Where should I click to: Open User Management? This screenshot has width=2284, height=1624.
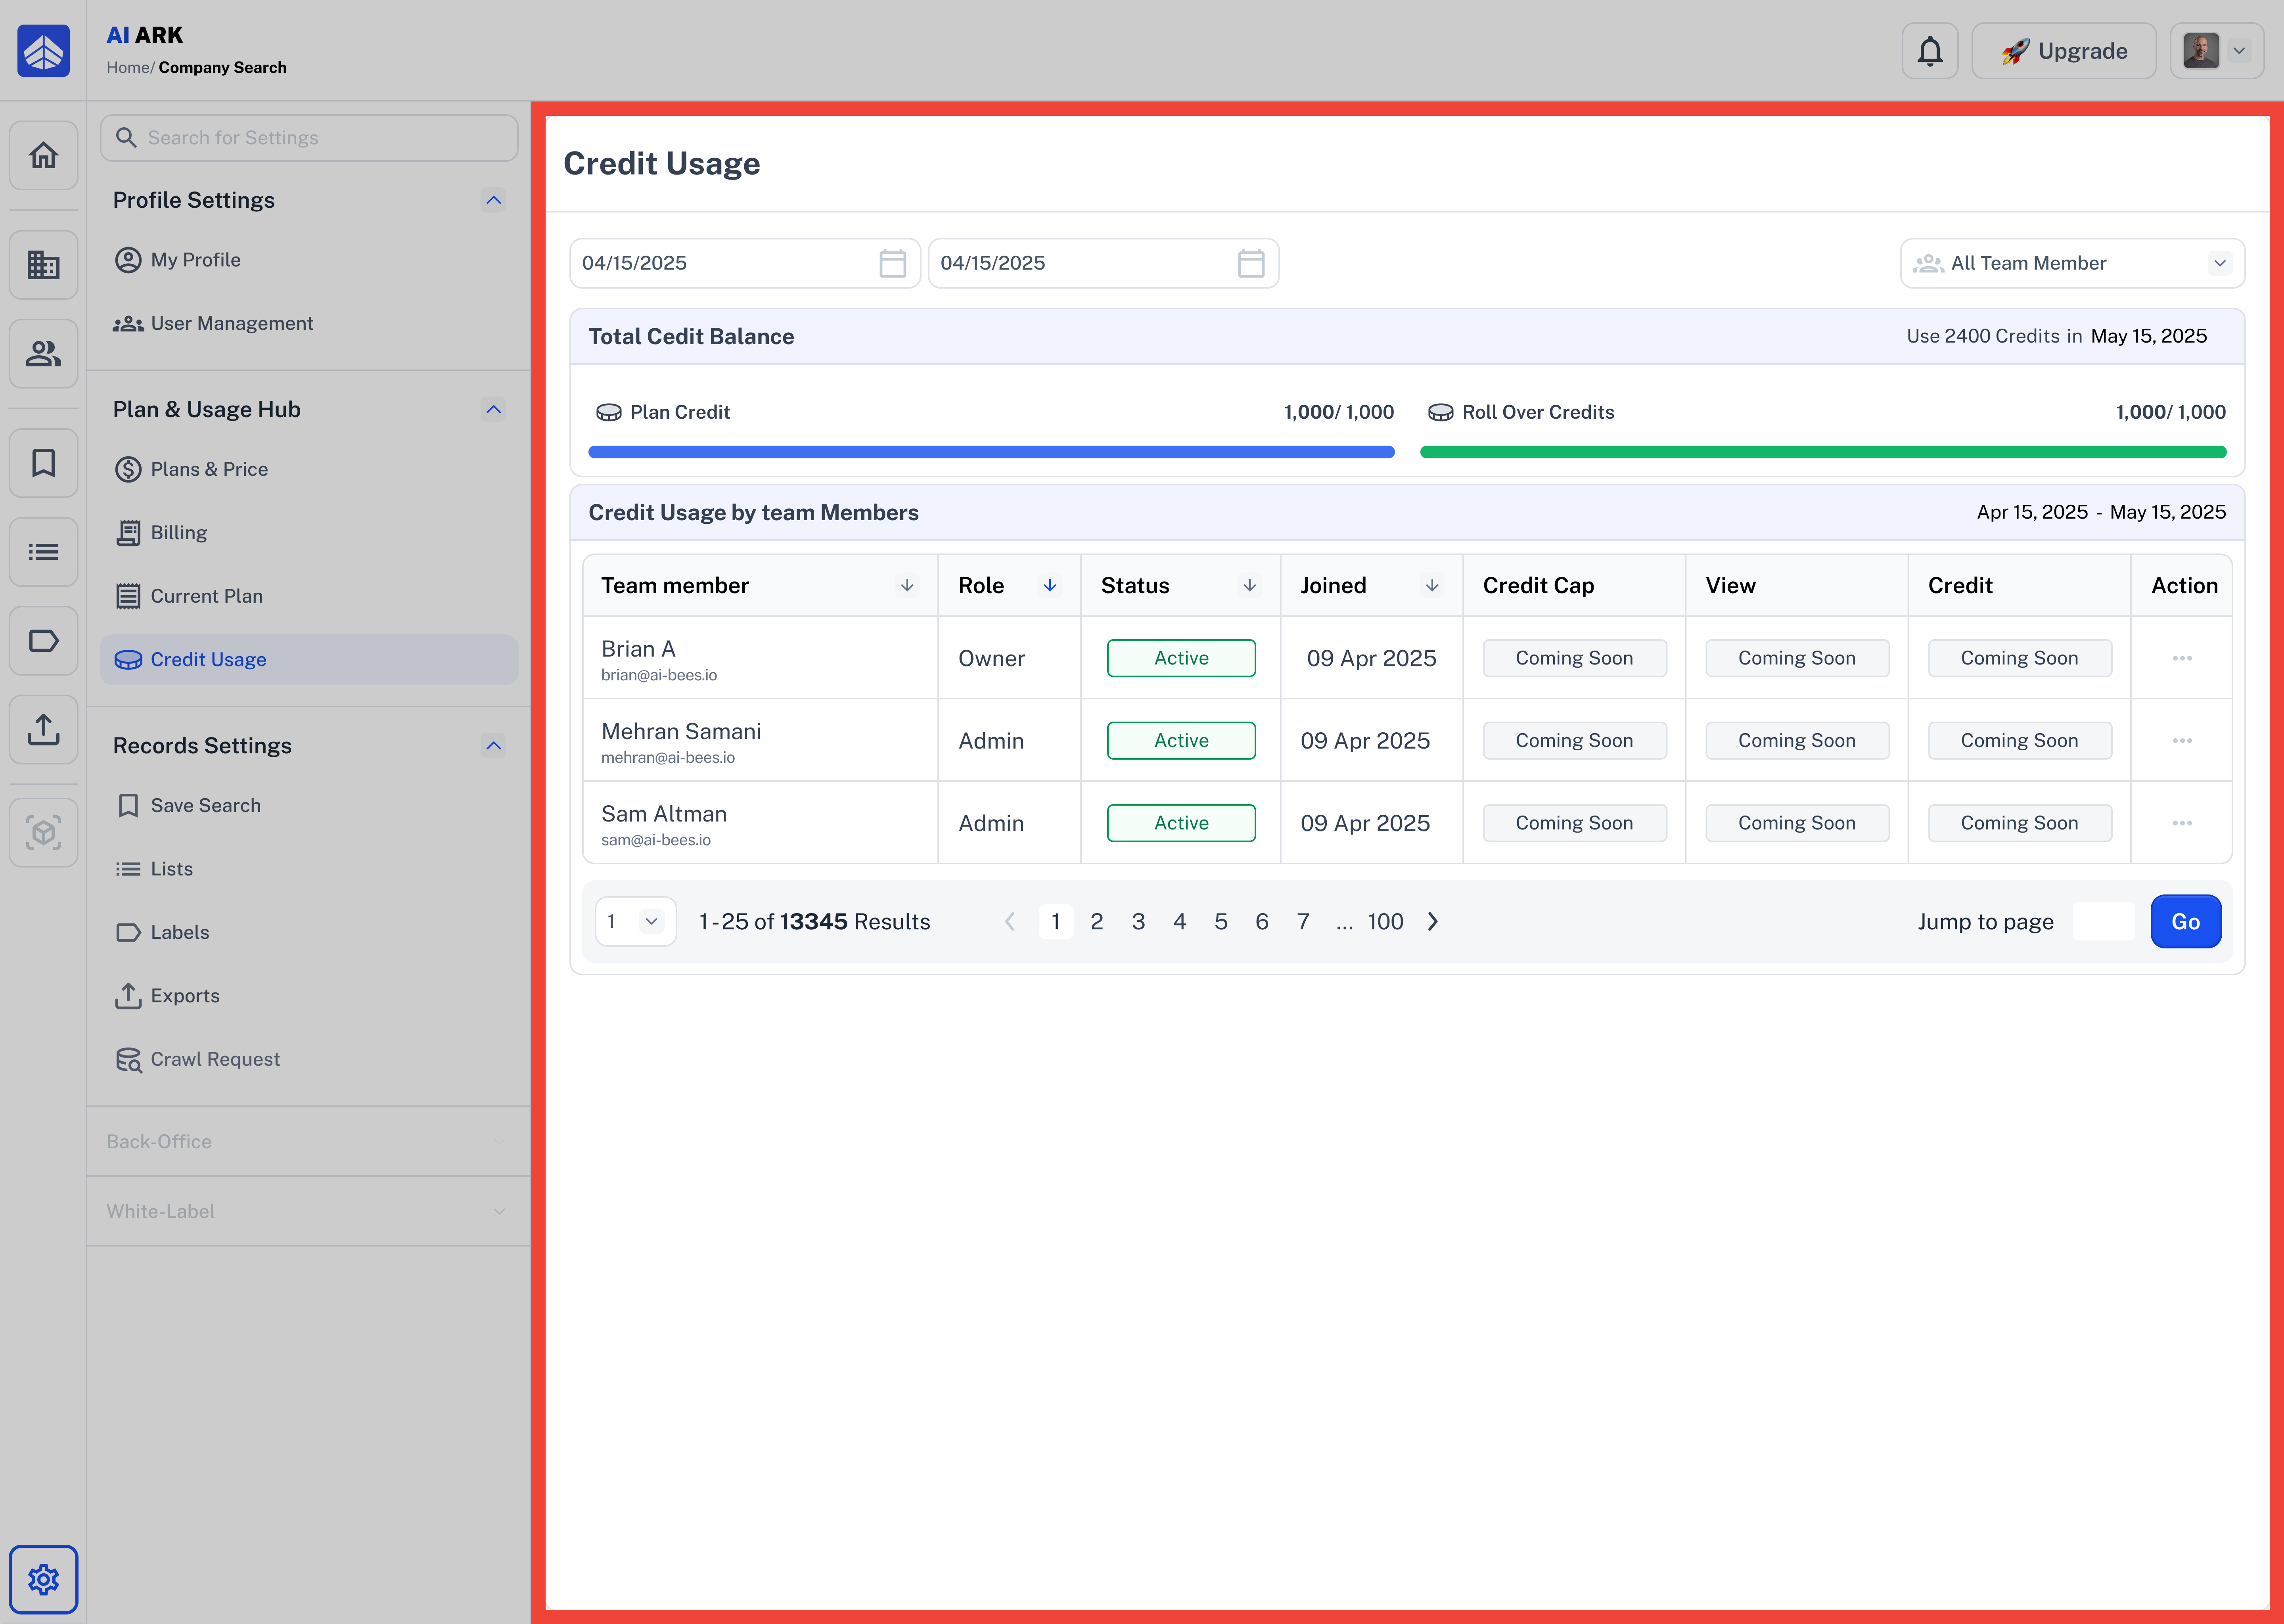click(308, 323)
